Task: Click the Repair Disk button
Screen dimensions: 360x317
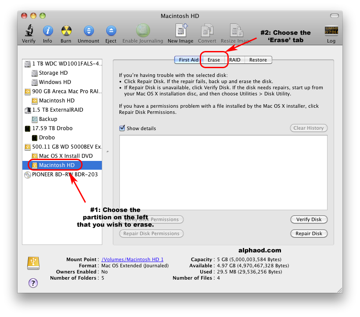Action: [309, 233]
